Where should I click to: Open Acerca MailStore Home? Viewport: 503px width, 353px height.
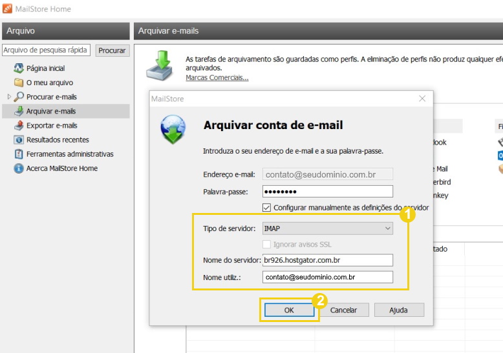(x=62, y=168)
